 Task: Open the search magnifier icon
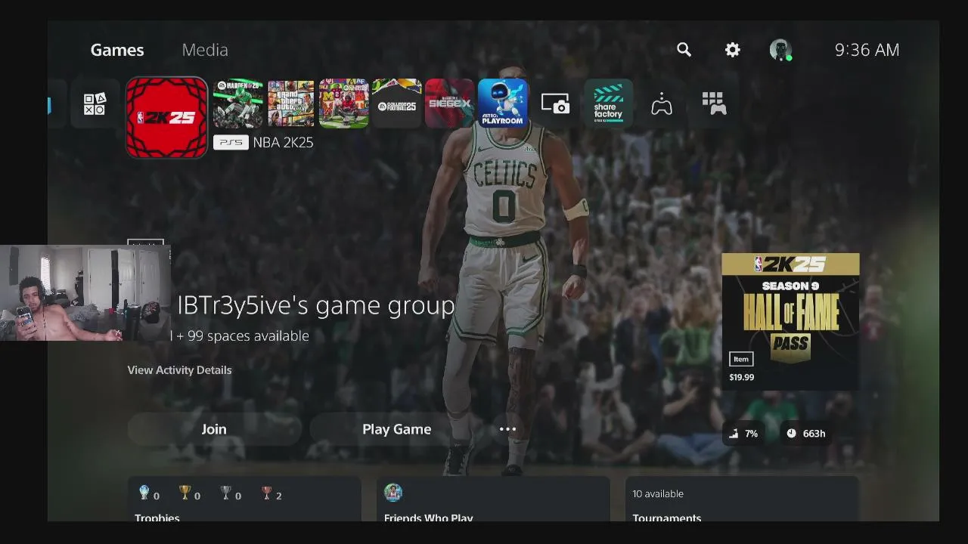click(684, 50)
